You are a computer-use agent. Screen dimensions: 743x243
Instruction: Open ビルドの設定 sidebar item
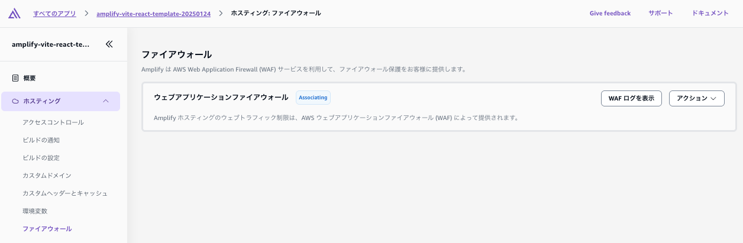tap(41, 158)
